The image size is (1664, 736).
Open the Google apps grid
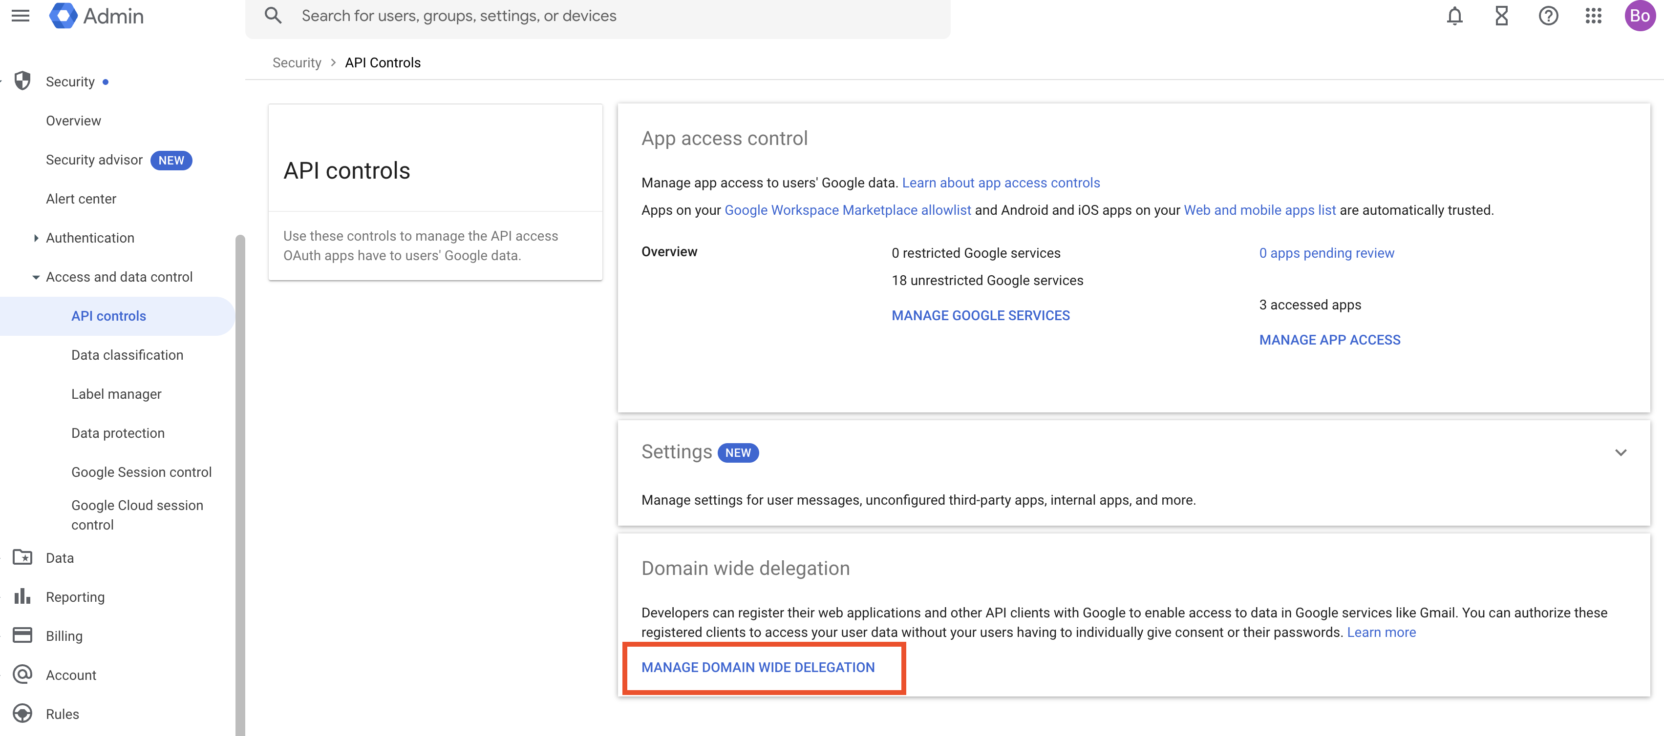point(1593,16)
